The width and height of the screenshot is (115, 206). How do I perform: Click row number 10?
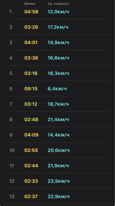[12, 150]
